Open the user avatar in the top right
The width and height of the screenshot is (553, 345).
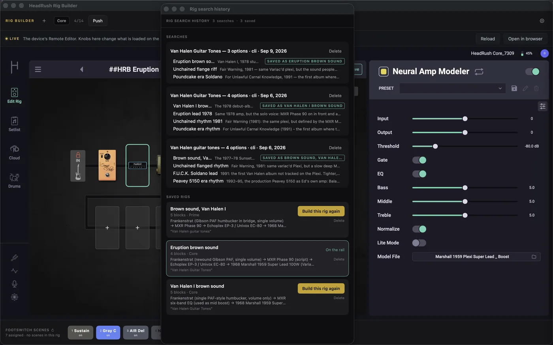(x=545, y=53)
